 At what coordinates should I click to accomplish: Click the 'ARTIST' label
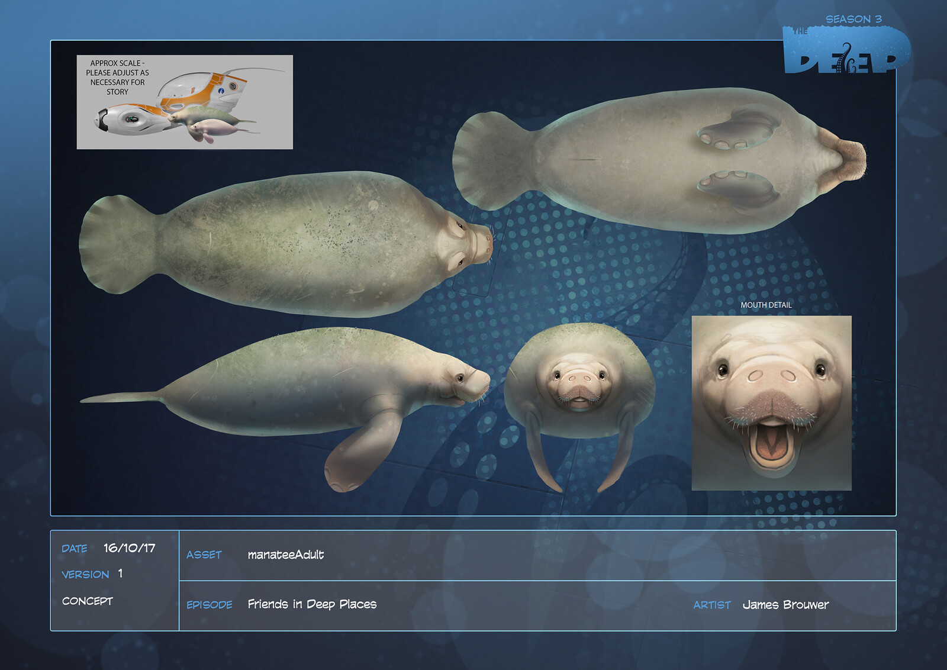pyautogui.click(x=712, y=605)
